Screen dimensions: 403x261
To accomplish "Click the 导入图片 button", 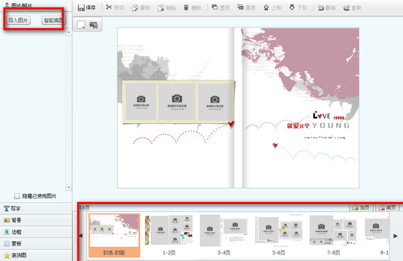I will point(18,20).
